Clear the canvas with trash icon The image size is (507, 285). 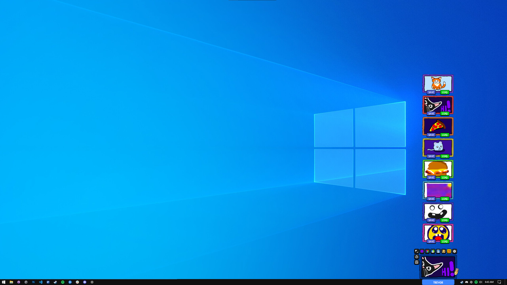417,262
